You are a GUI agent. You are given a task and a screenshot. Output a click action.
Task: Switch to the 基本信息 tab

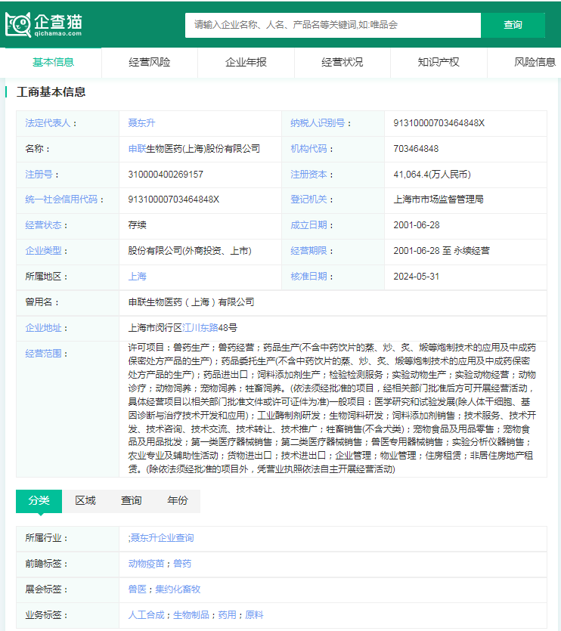(x=53, y=63)
